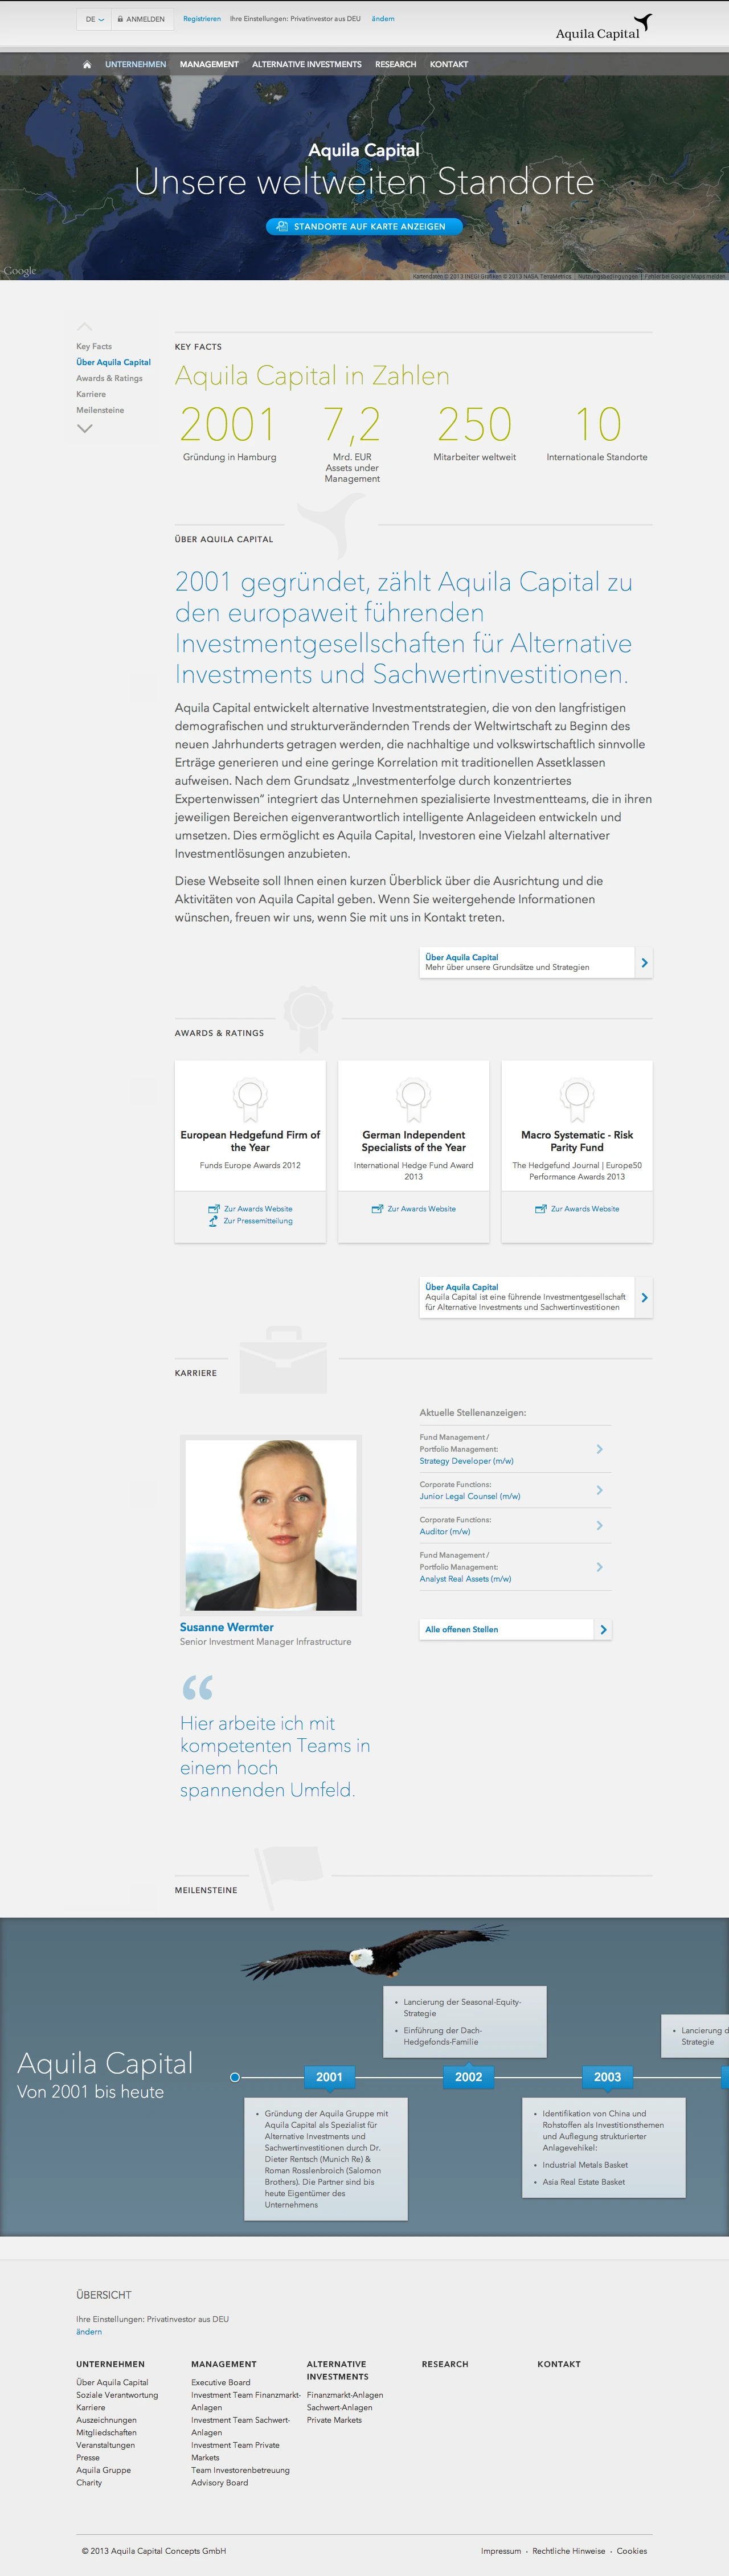Click the Susanne Wermter name link
Image resolution: width=729 pixels, height=2576 pixels.
click(x=227, y=1627)
